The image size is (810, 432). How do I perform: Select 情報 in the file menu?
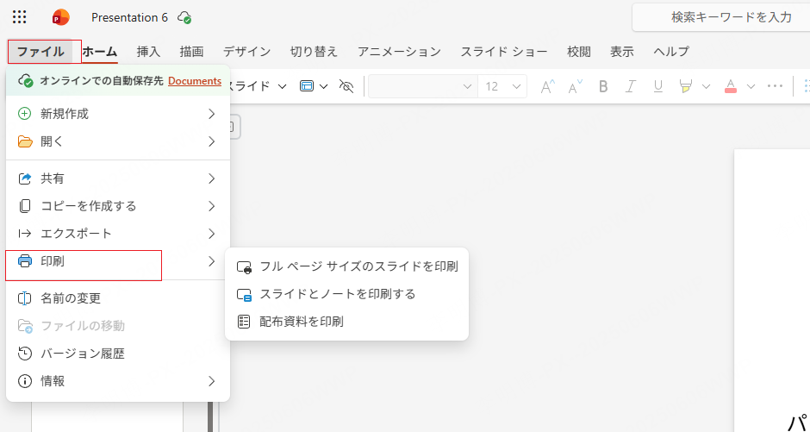tap(118, 381)
